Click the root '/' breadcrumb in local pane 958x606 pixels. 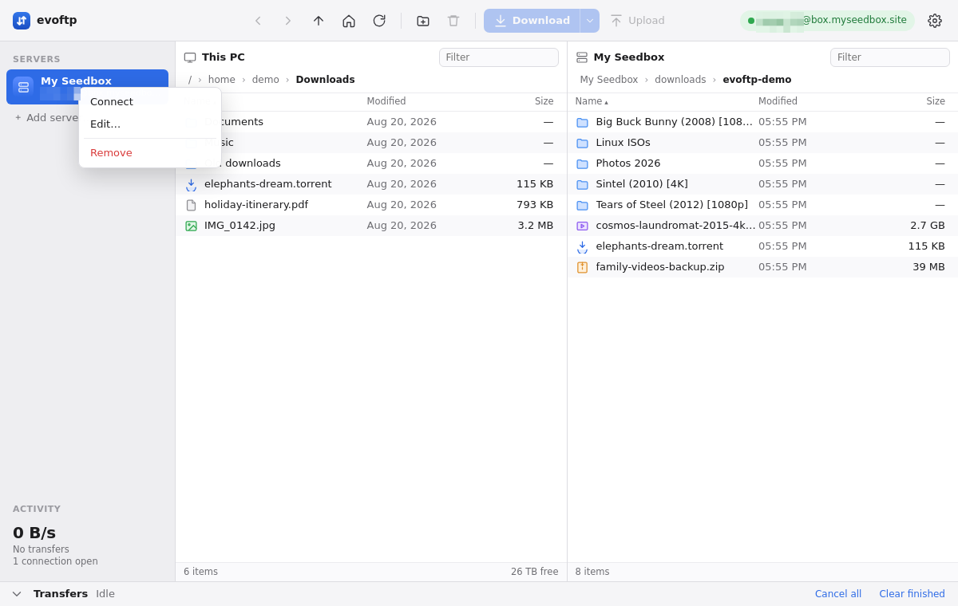(x=190, y=80)
